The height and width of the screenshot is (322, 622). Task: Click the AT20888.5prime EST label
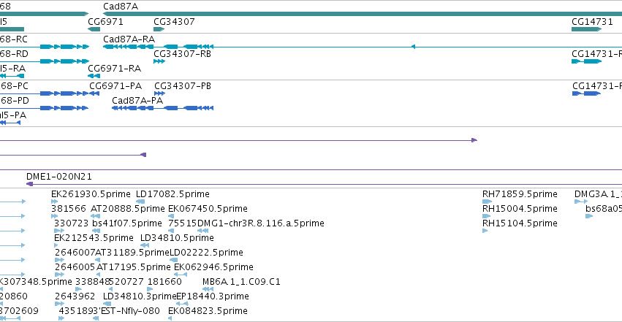click(128, 209)
